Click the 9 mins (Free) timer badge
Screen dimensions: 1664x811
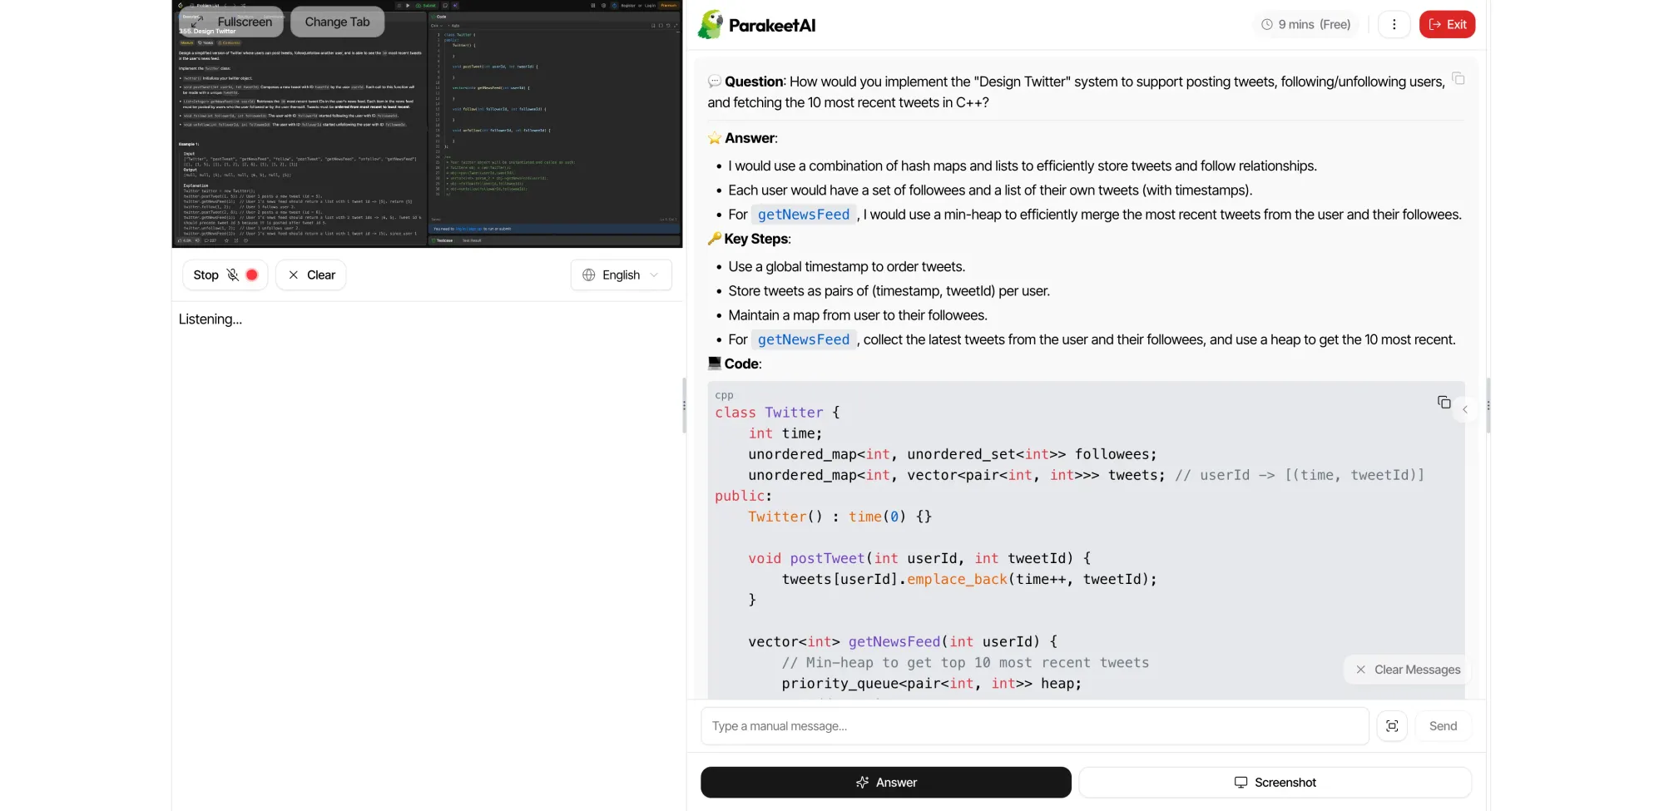pyautogui.click(x=1305, y=24)
